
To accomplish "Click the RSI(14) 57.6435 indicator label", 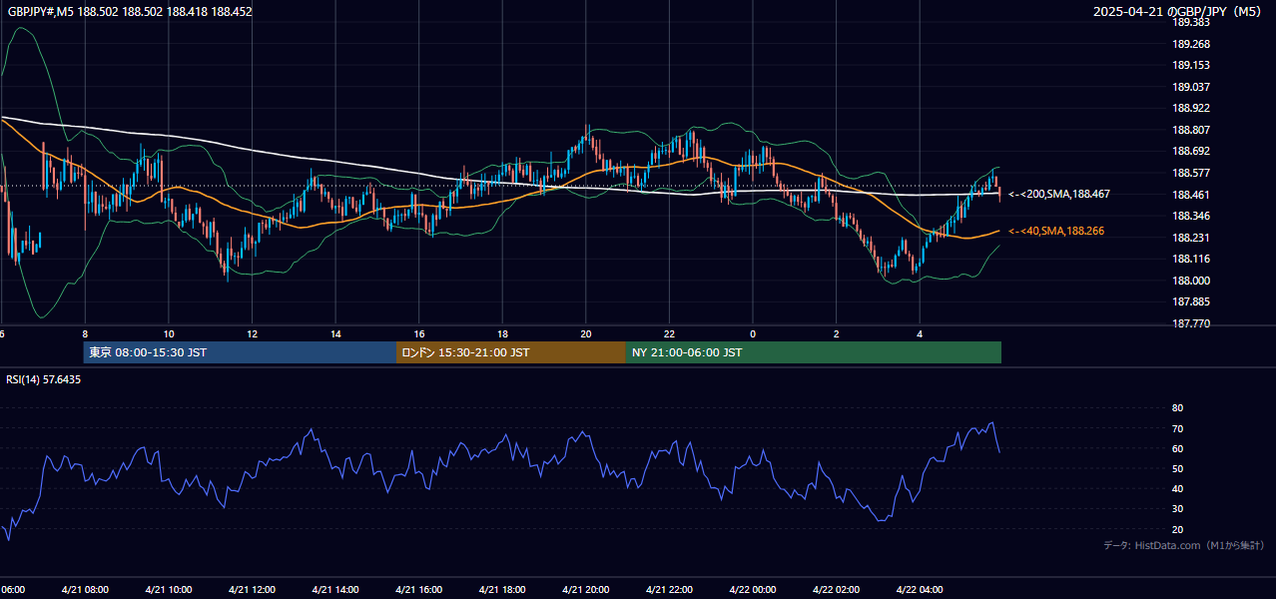I will coord(44,379).
